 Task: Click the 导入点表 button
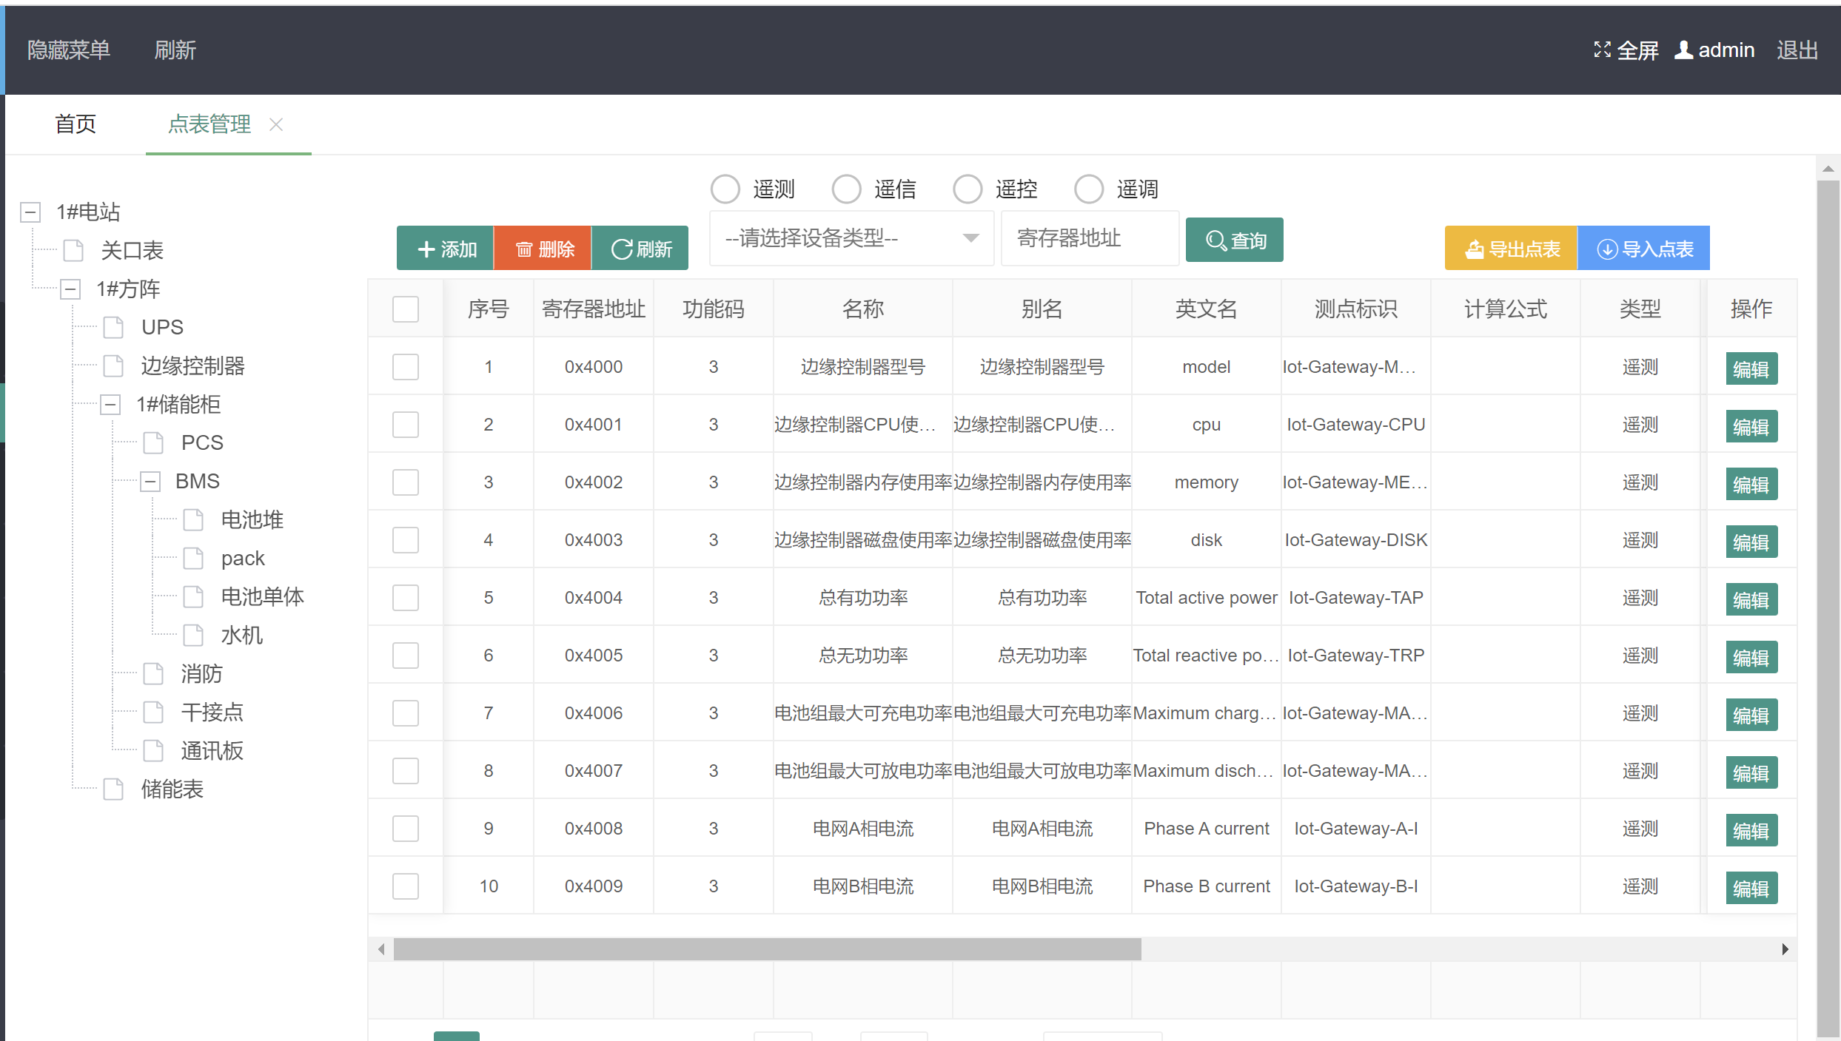click(1643, 248)
